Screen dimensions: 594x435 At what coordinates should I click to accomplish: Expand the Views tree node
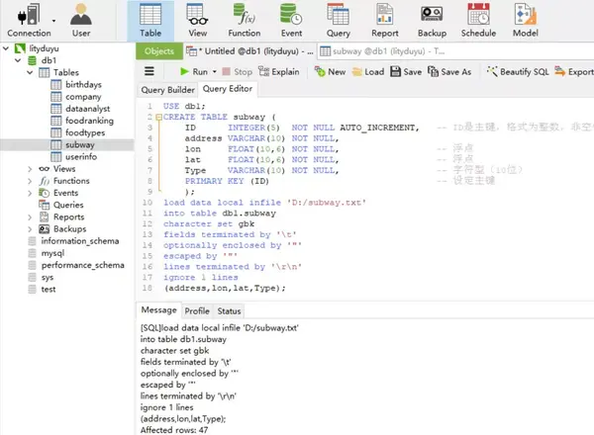30,169
